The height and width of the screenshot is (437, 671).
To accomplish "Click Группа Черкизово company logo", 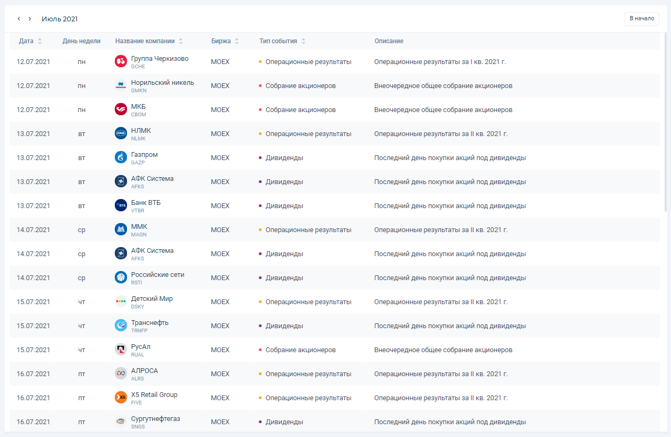I will point(121,61).
